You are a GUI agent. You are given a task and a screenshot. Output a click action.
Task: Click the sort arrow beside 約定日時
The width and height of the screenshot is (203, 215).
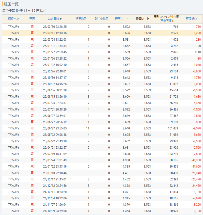click(61, 19)
